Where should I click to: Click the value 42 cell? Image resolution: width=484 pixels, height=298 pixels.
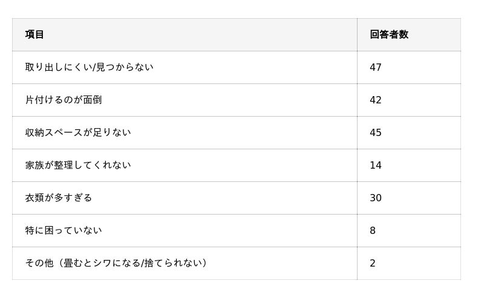point(409,100)
